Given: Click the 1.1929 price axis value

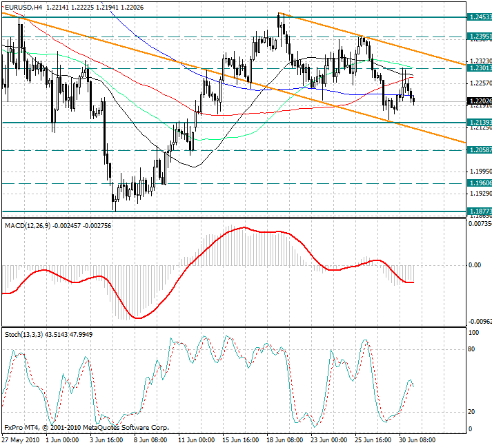Looking at the screenshot, I should coord(481,194).
